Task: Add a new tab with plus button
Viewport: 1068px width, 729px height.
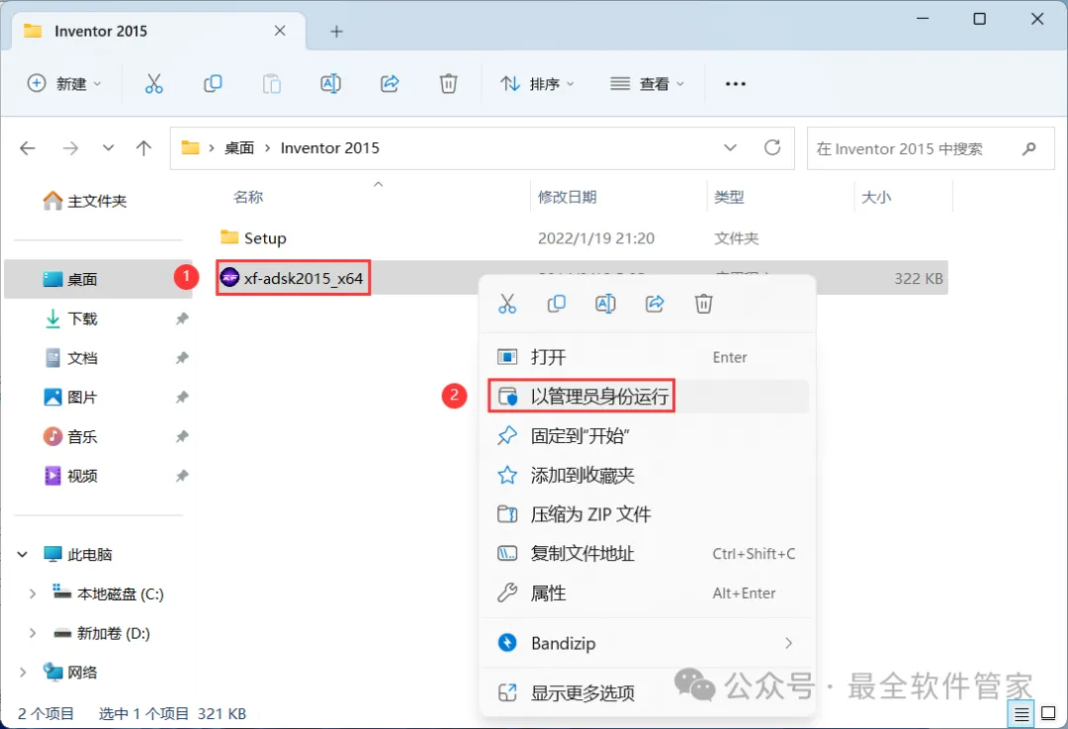Action: tap(336, 32)
